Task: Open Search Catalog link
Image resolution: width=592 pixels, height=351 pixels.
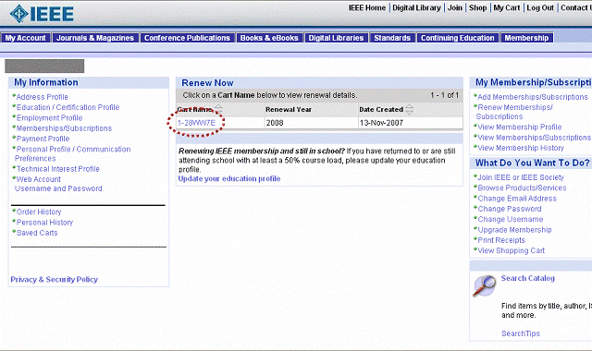Action: 528,278
